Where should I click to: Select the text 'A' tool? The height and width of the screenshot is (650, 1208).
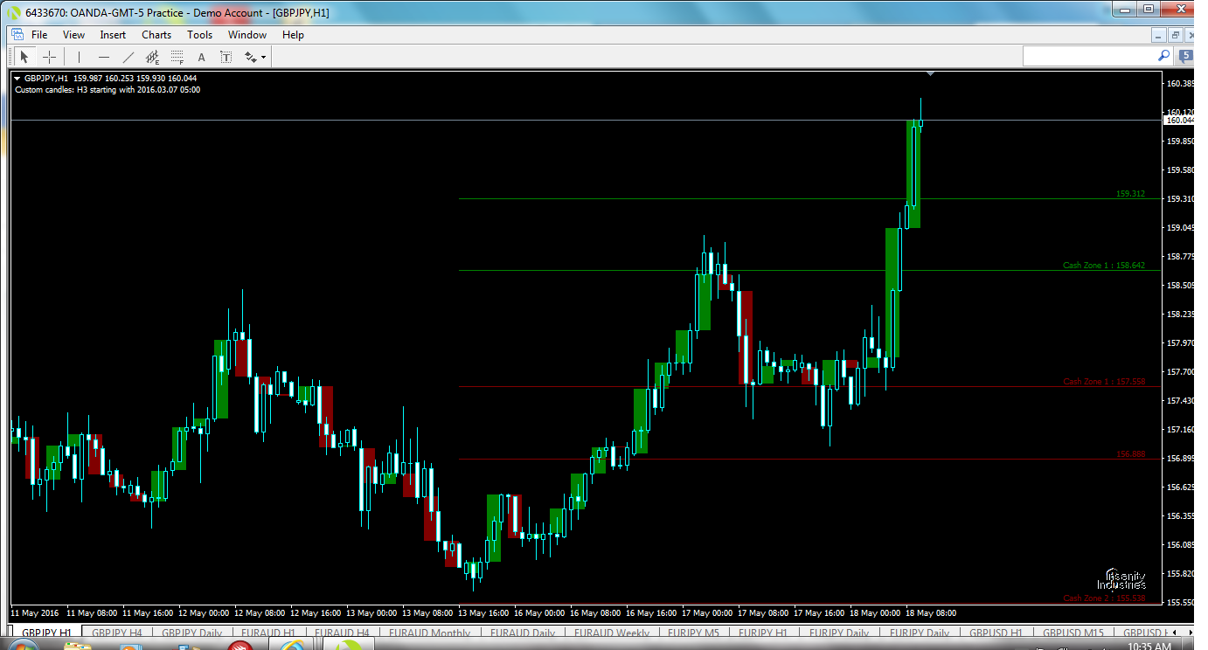tap(201, 57)
